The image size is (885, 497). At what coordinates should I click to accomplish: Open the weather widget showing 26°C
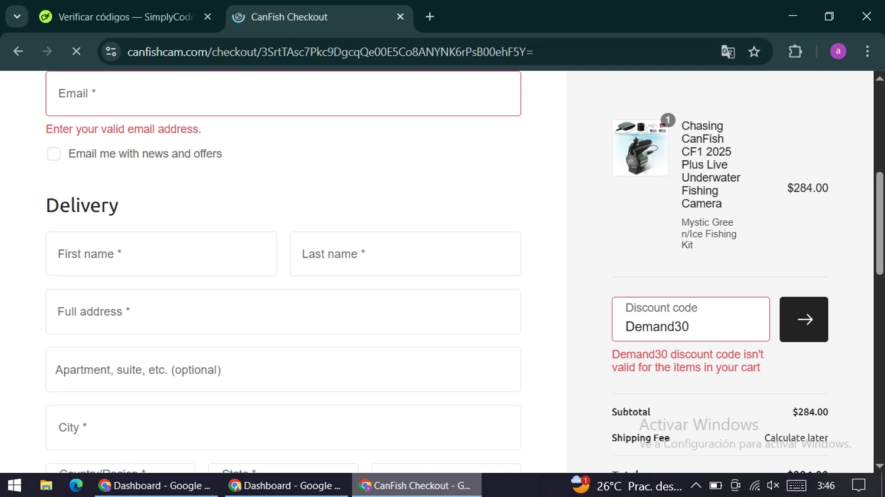(626, 485)
